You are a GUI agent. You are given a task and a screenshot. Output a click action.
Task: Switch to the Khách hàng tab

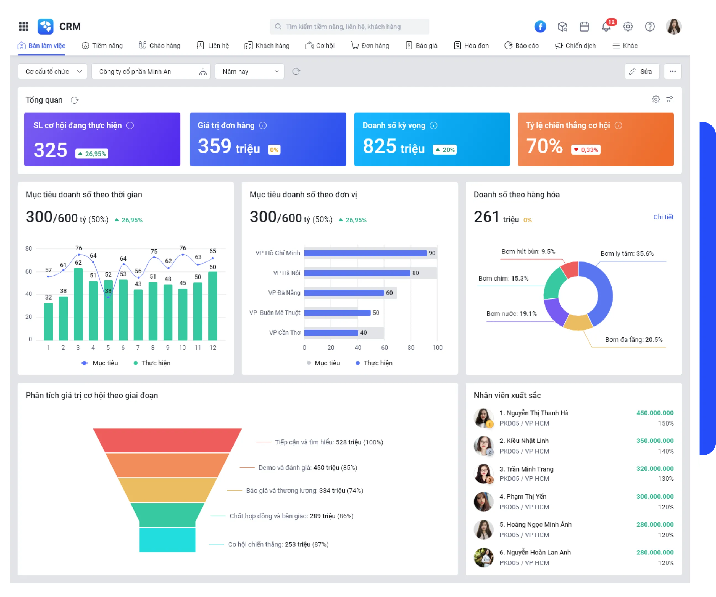pos(267,45)
